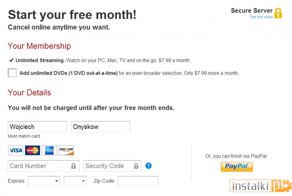
Task: Click the Zip Code text box
Action: click(138, 181)
